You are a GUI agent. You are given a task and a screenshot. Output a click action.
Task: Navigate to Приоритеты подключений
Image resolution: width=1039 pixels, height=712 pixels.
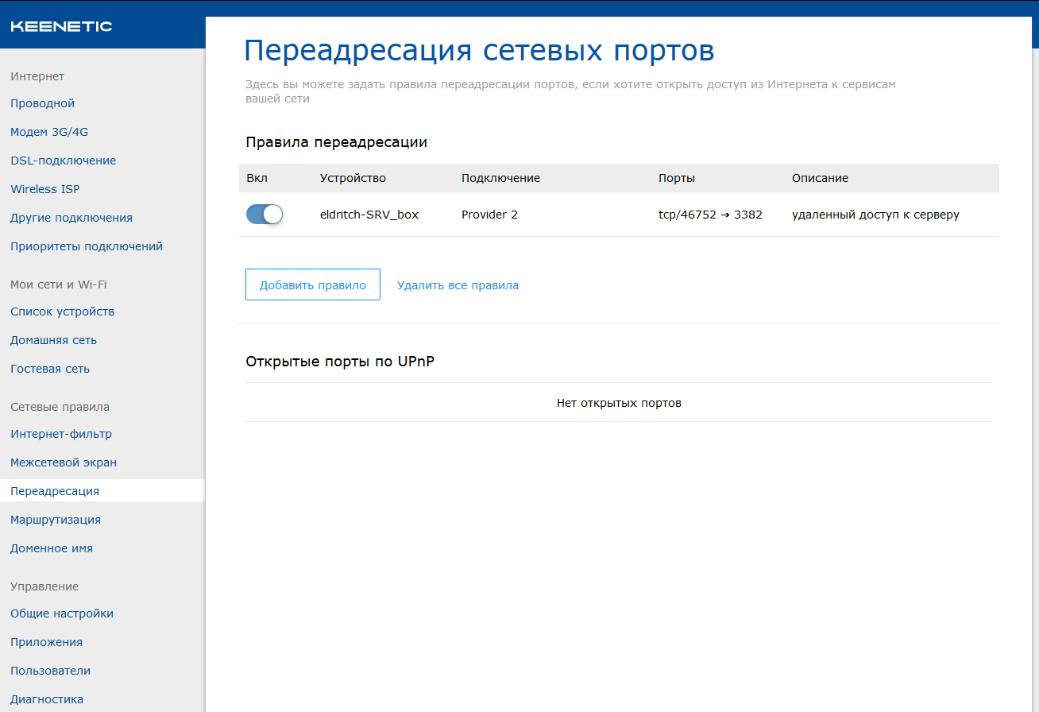click(x=86, y=246)
